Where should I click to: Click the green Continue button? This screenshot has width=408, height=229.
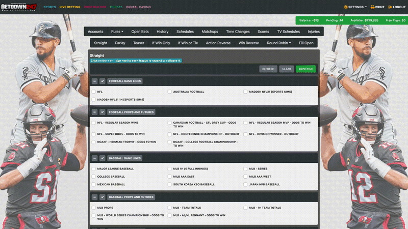click(305, 69)
